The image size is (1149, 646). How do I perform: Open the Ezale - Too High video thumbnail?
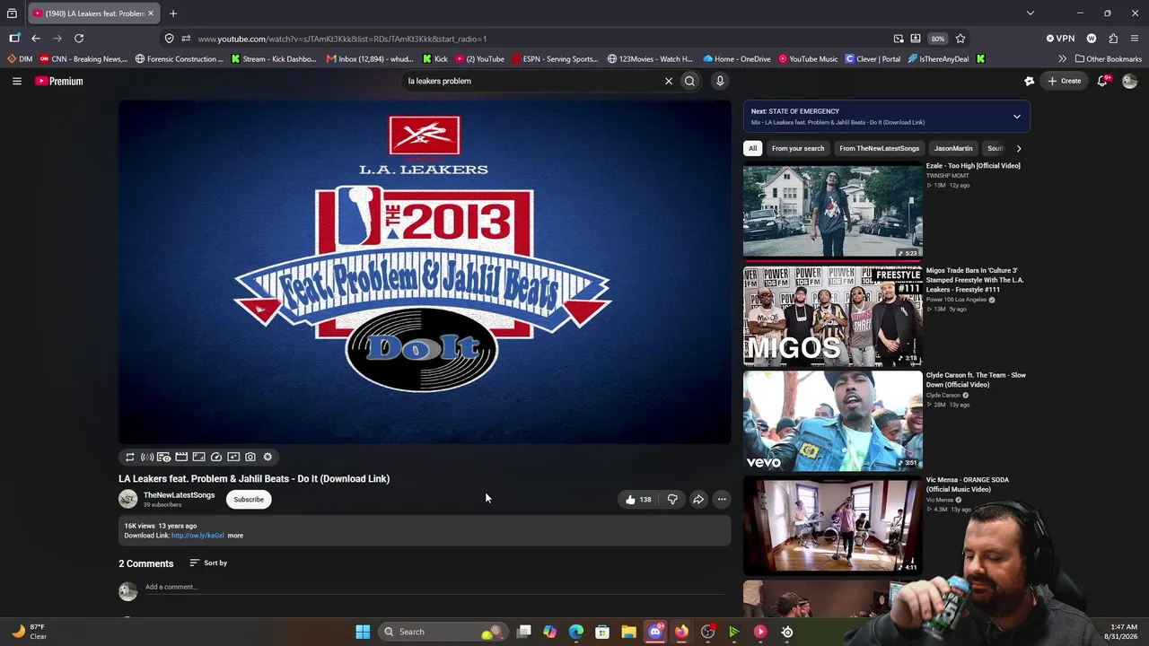[x=833, y=212]
